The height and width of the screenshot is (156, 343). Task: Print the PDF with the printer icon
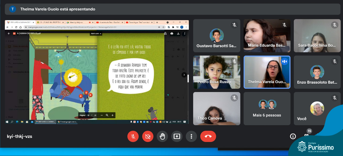click(x=172, y=34)
